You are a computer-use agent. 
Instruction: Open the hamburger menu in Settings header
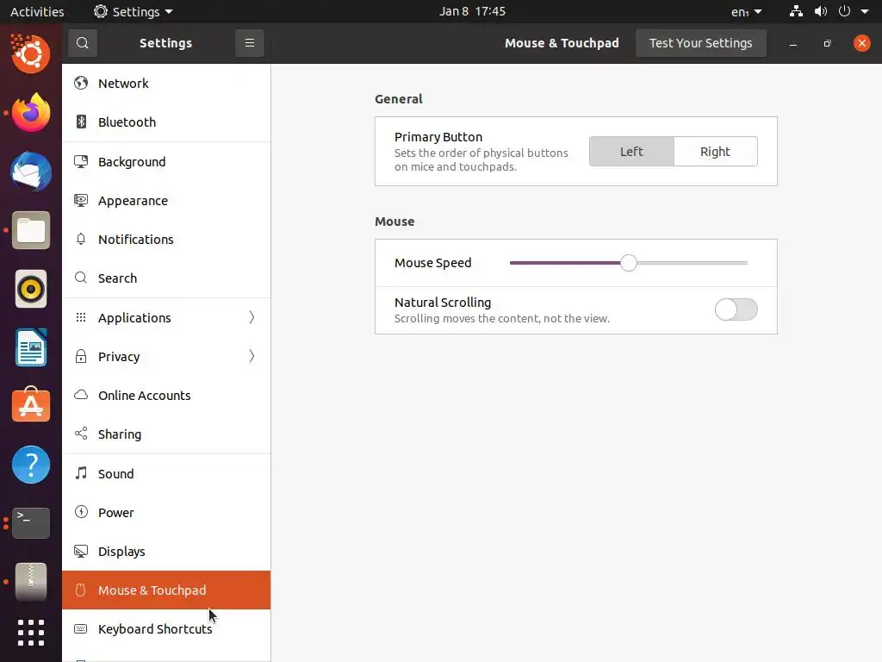pos(250,43)
